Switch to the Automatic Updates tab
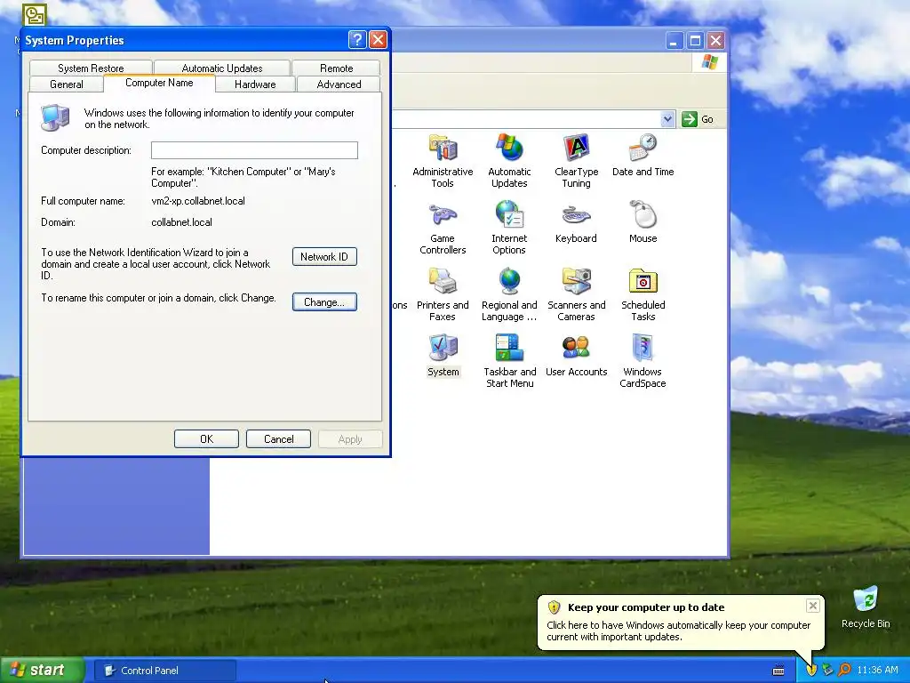Screen dimensions: 910x683 [221, 68]
